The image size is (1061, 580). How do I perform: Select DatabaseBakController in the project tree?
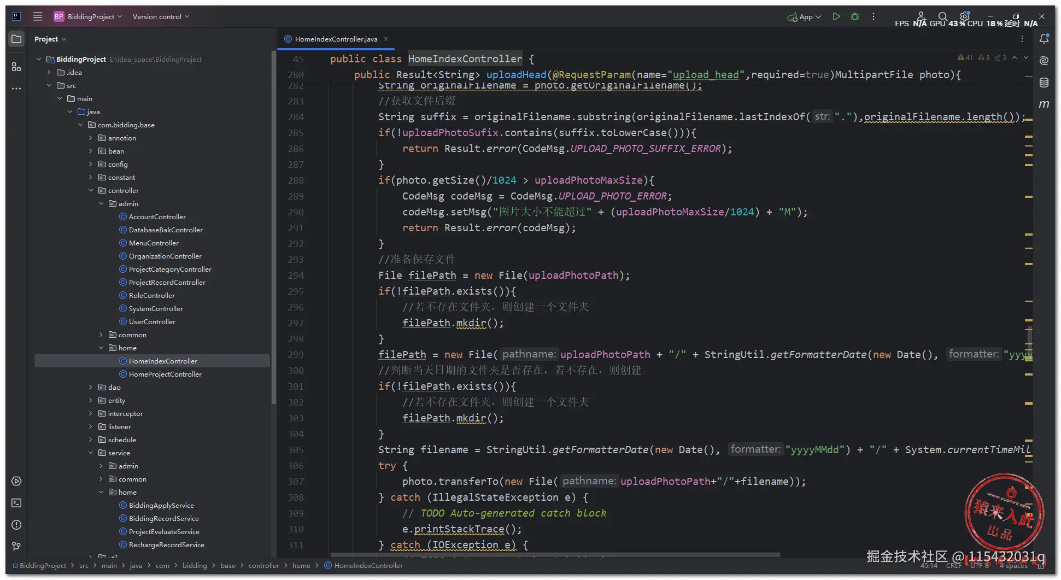tap(166, 230)
